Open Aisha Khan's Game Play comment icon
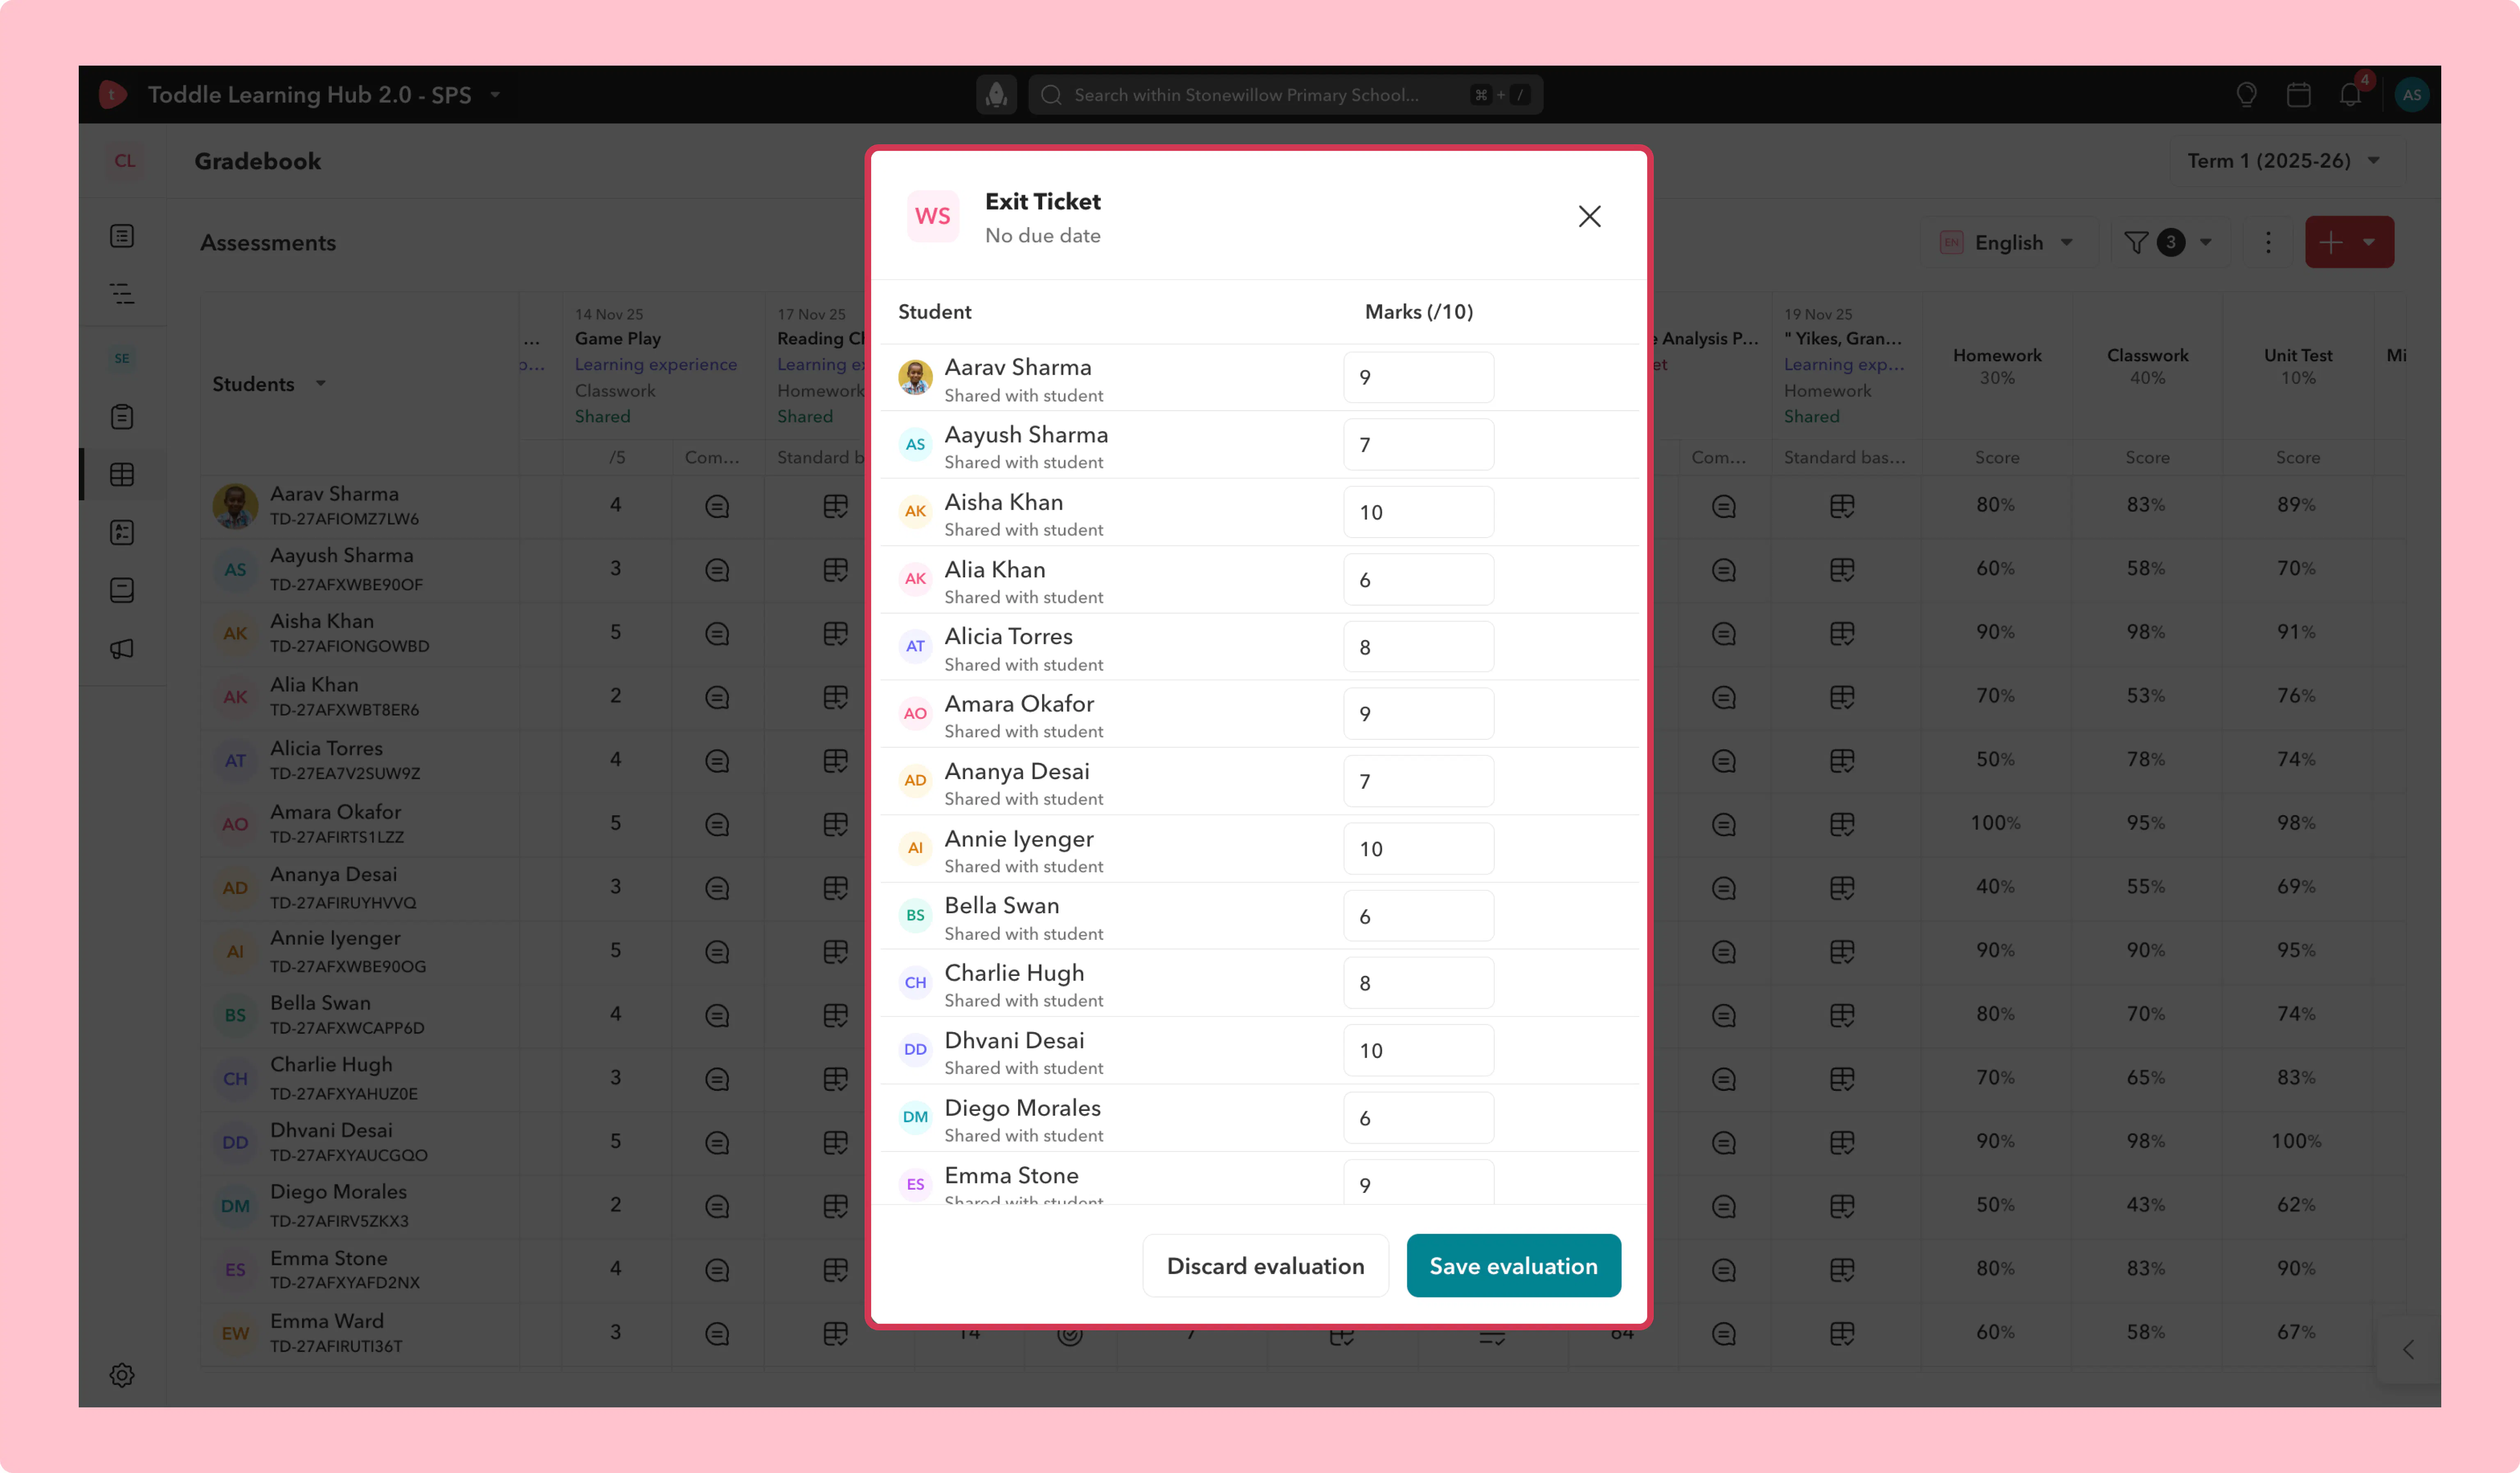The width and height of the screenshot is (2520, 1473). (x=717, y=634)
